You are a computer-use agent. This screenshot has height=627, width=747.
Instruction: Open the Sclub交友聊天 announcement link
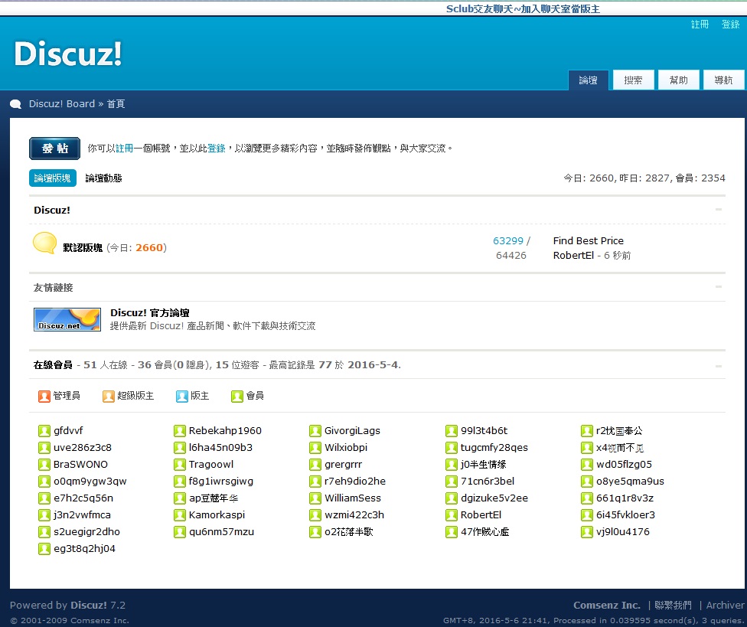point(523,9)
